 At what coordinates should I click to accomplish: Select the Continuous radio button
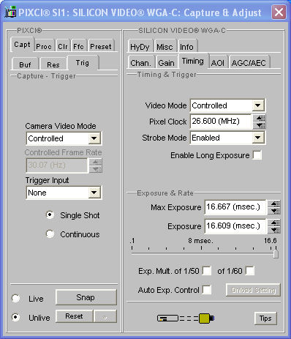(50, 234)
